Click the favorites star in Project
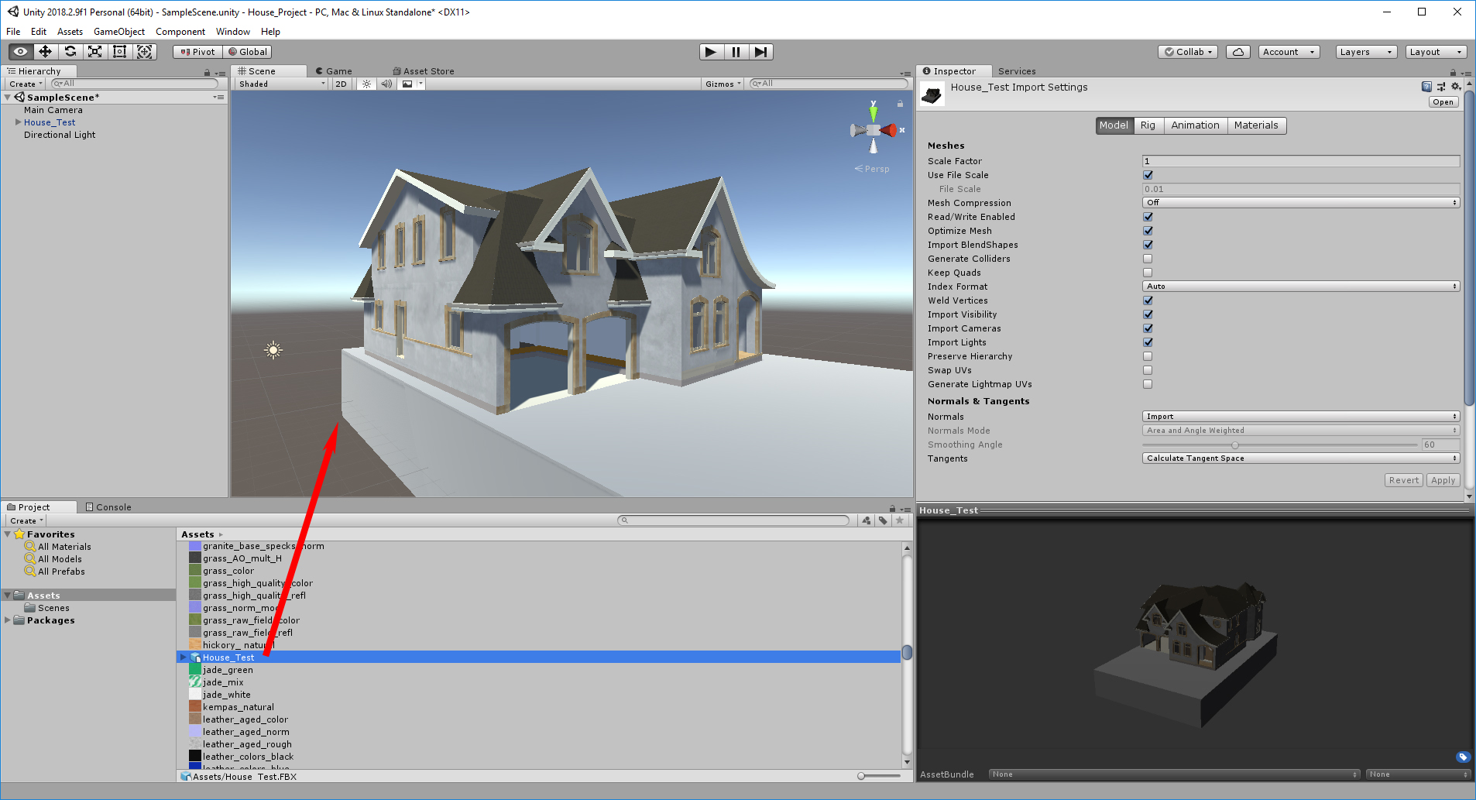 (x=899, y=520)
